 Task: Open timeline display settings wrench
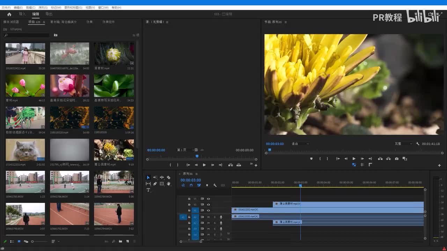tap(215, 185)
